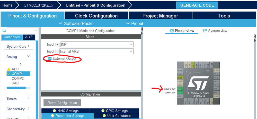Switch to the Clock Configuration tab
Viewport: 257px width, 119px height.
pyautogui.click(x=96, y=16)
